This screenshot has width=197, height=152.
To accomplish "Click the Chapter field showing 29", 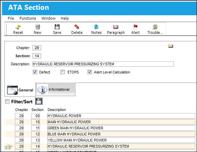I will [37, 48].
